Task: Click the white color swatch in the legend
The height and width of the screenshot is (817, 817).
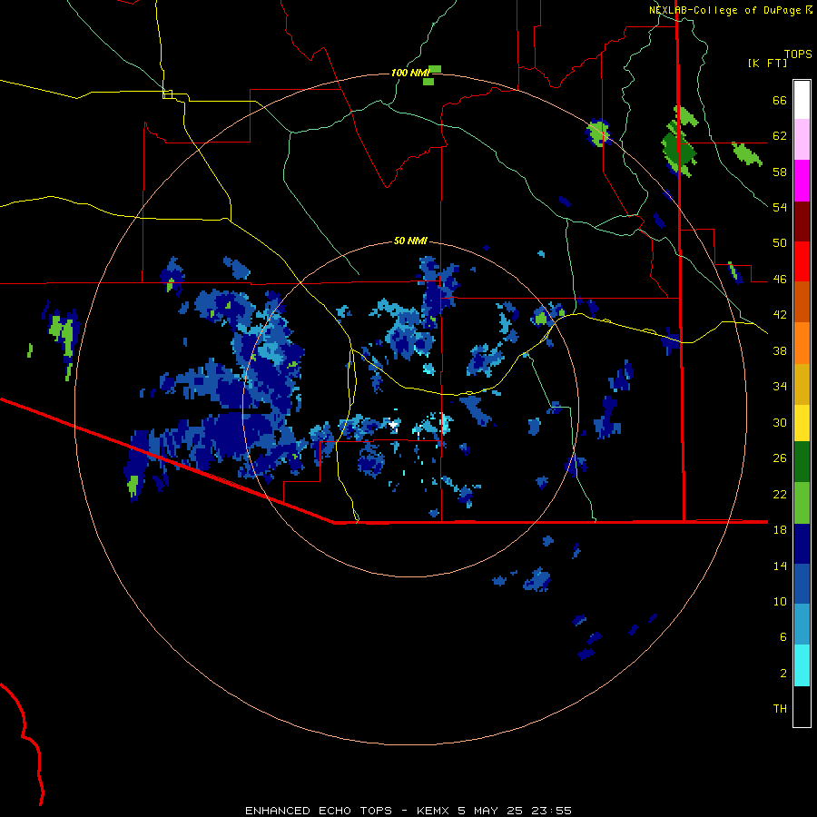Action: coord(802,100)
